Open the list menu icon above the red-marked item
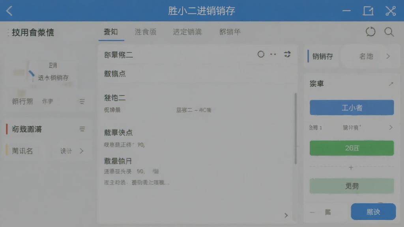Image resolution: width=404 pixels, height=227 pixels. point(82,101)
